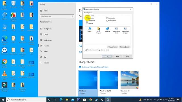Toggle the Computer checkbox

coord(87,18)
